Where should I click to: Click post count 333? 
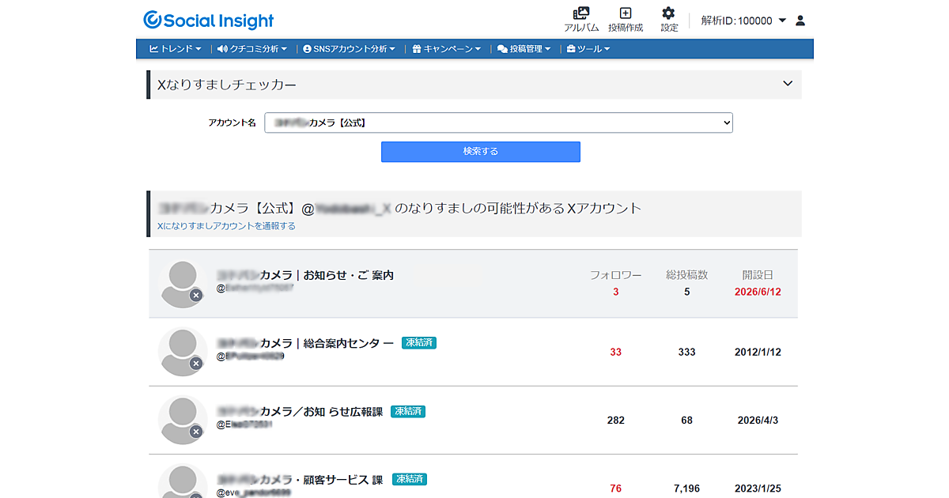click(x=686, y=352)
